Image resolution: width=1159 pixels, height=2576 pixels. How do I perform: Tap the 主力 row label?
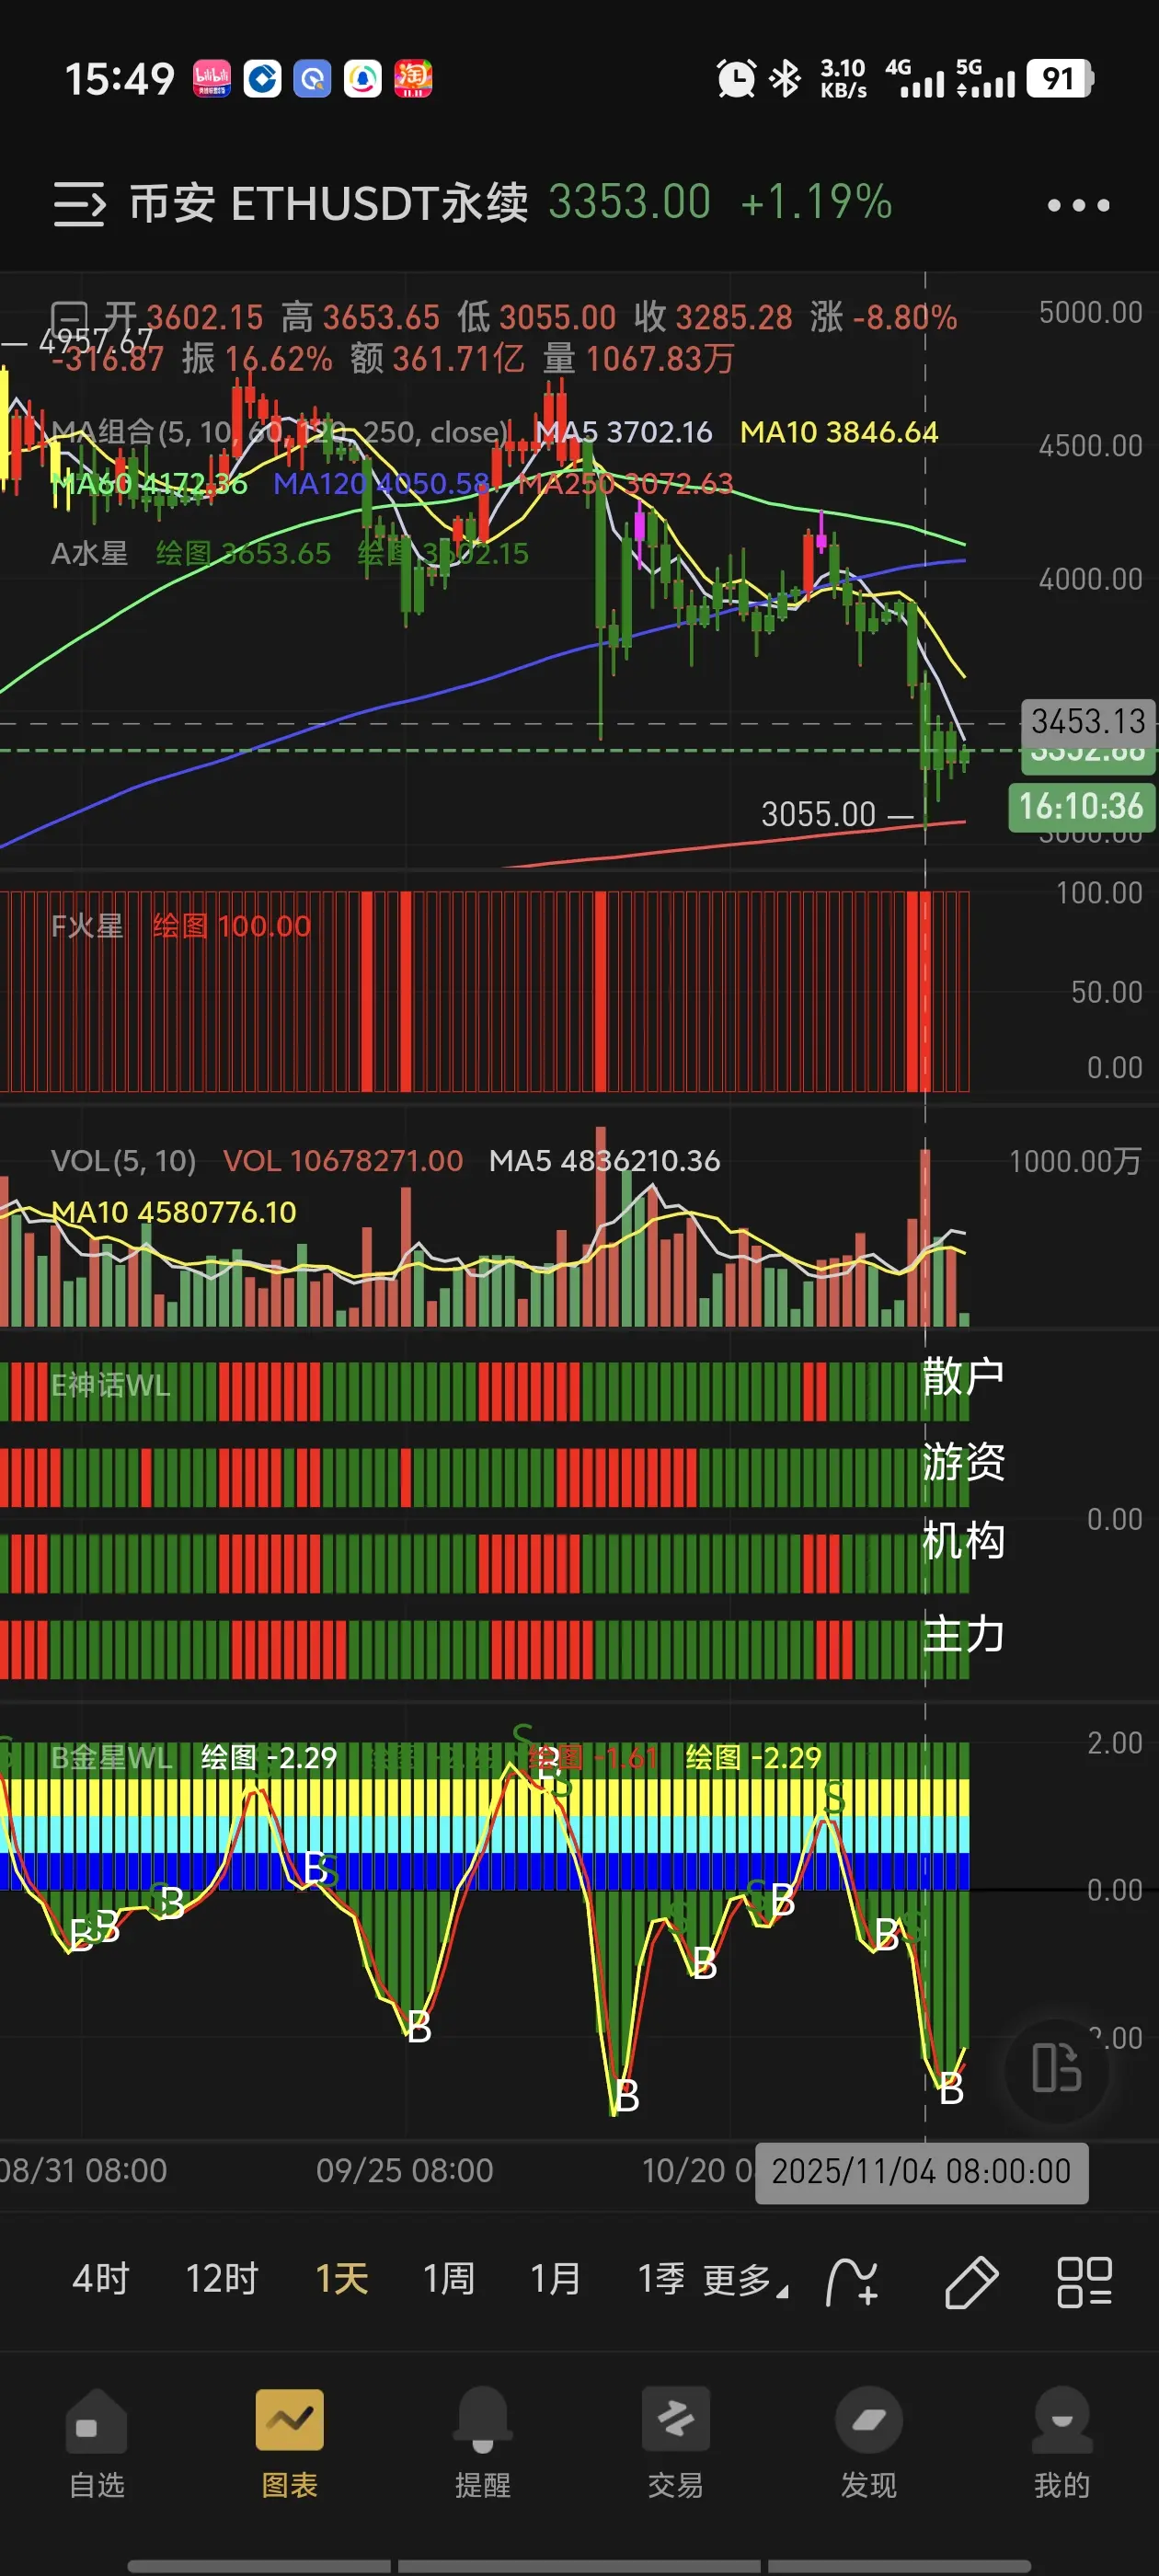963,1635
